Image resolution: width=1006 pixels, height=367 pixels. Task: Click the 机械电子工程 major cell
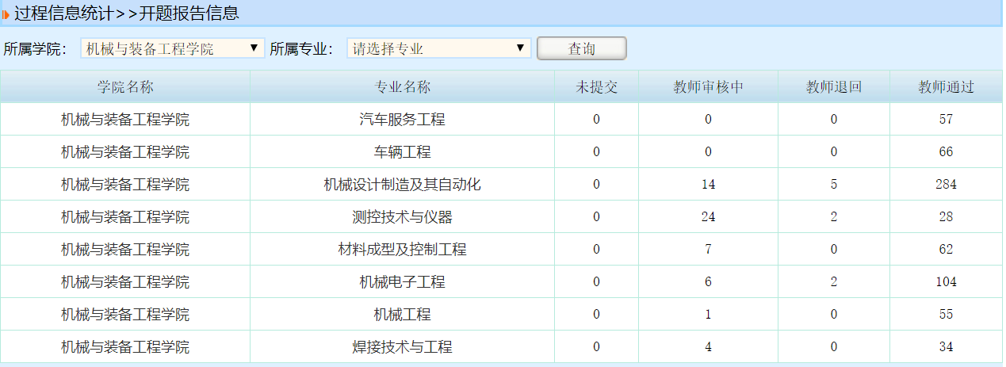[402, 282]
